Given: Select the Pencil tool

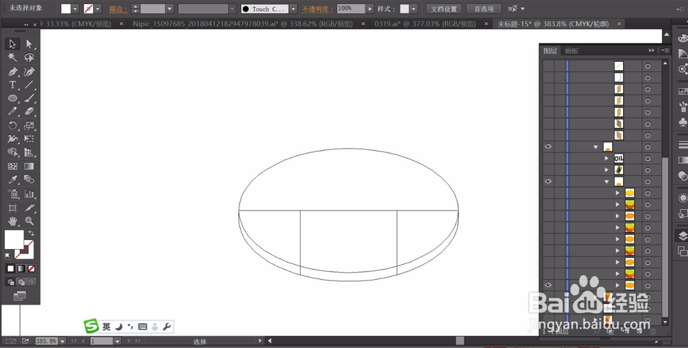Looking at the screenshot, I should click(12, 111).
